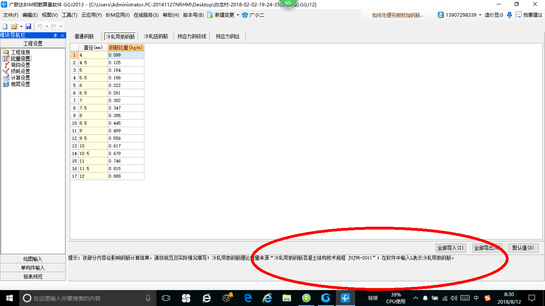Save the project with the floppy icon
Screen dimensions: 545x306
coord(28,26)
